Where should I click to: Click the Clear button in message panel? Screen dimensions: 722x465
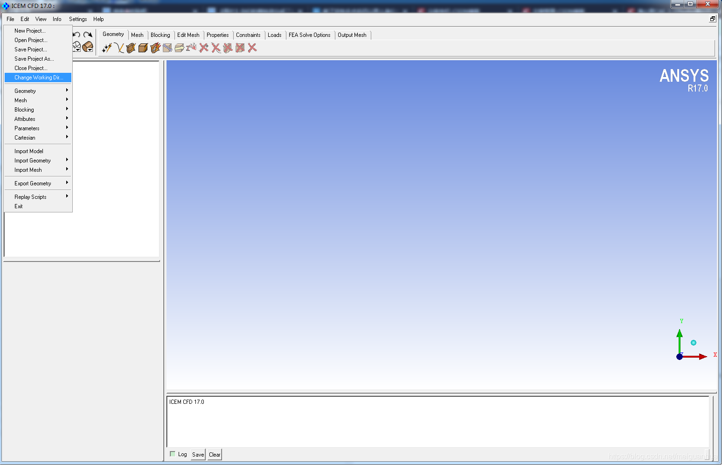click(x=215, y=454)
